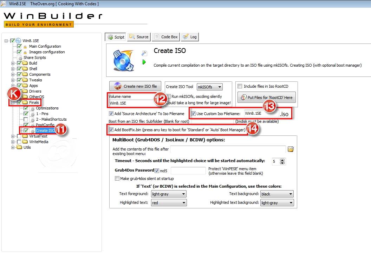Screen dimensions: 371x254
Task: Click the Components folder icon
Action: pyautogui.click(x=25, y=74)
